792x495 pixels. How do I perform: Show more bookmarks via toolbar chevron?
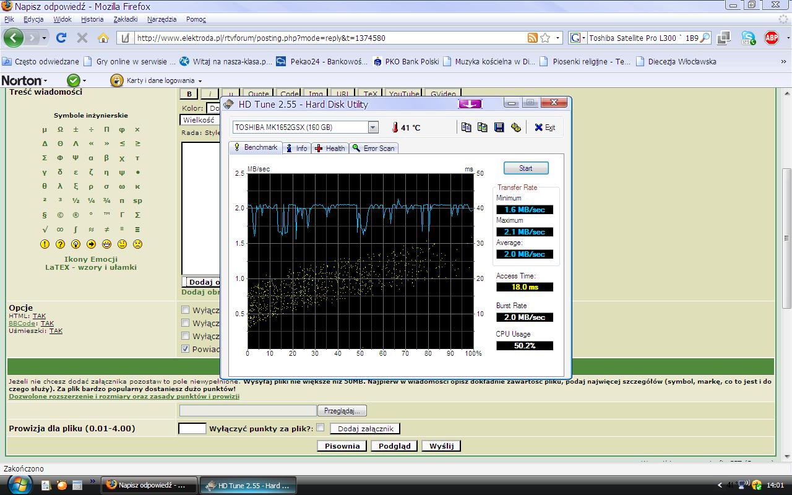pyautogui.click(x=783, y=61)
